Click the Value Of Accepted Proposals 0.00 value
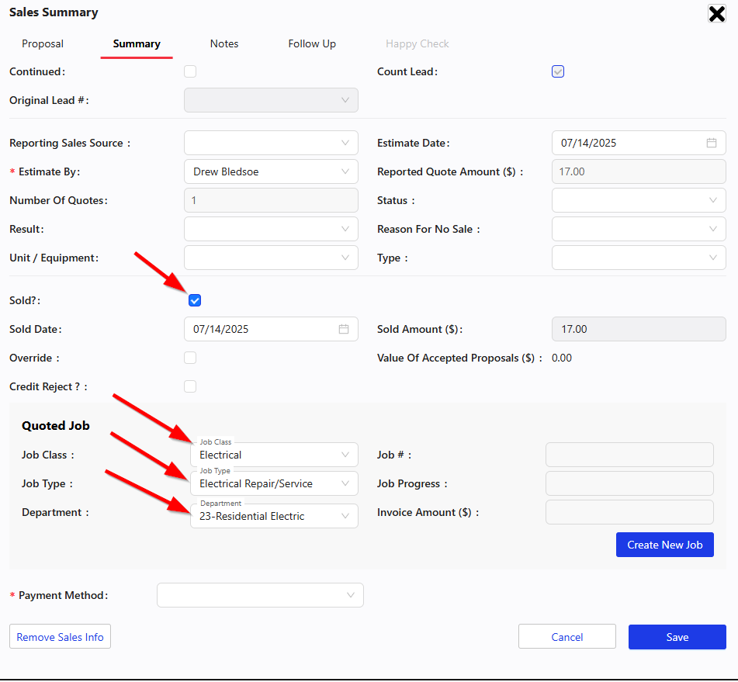This screenshot has width=738, height=682. click(x=562, y=358)
